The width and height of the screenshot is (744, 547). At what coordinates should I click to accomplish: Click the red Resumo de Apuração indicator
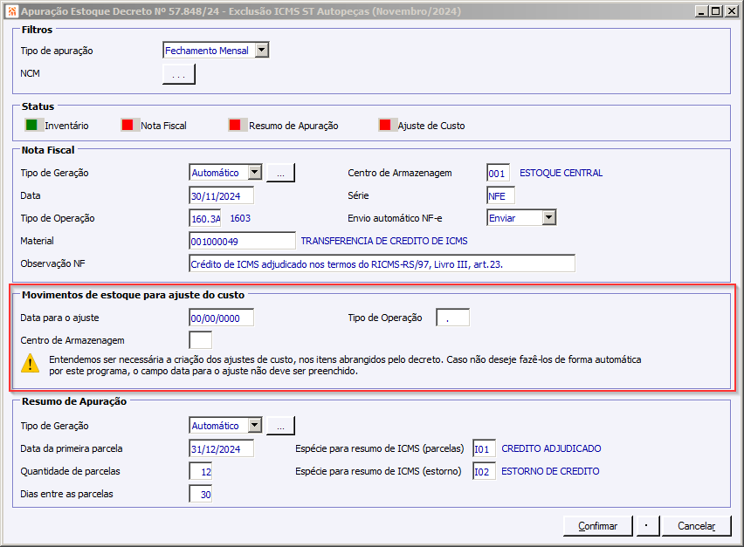pyautogui.click(x=234, y=125)
